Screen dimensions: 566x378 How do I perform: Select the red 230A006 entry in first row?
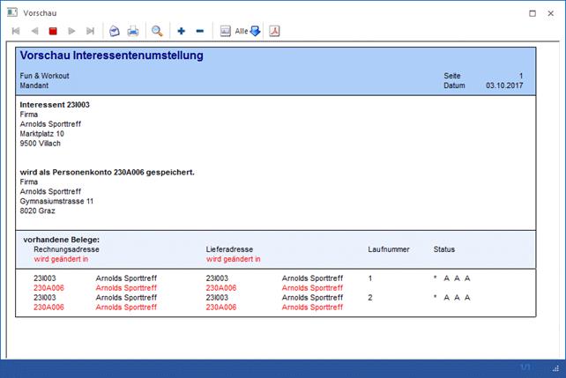coord(47,287)
